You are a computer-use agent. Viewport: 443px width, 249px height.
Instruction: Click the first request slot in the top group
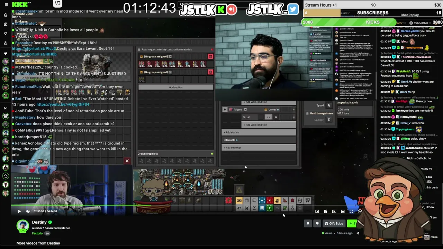(142, 64)
